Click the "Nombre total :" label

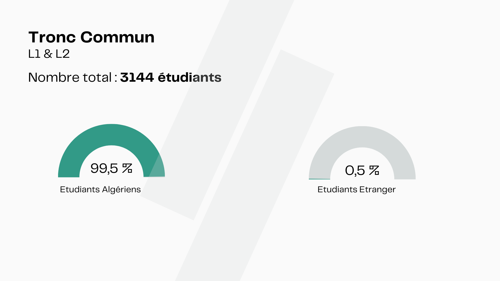tap(72, 78)
